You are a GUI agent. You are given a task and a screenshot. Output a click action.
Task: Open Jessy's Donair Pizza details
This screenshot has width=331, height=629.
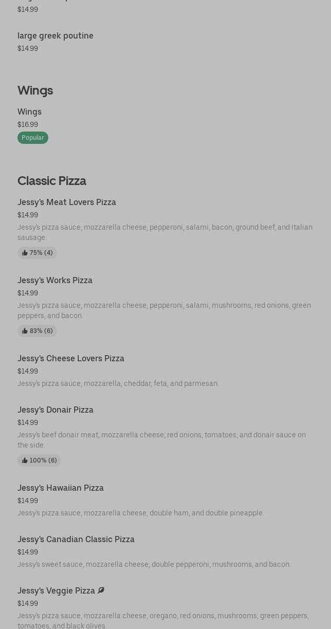[56, 410]
